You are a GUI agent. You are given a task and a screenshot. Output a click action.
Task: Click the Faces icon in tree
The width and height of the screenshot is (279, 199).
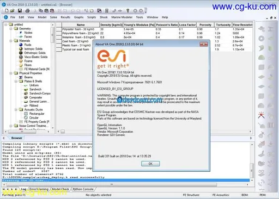(x=21, y=36)
